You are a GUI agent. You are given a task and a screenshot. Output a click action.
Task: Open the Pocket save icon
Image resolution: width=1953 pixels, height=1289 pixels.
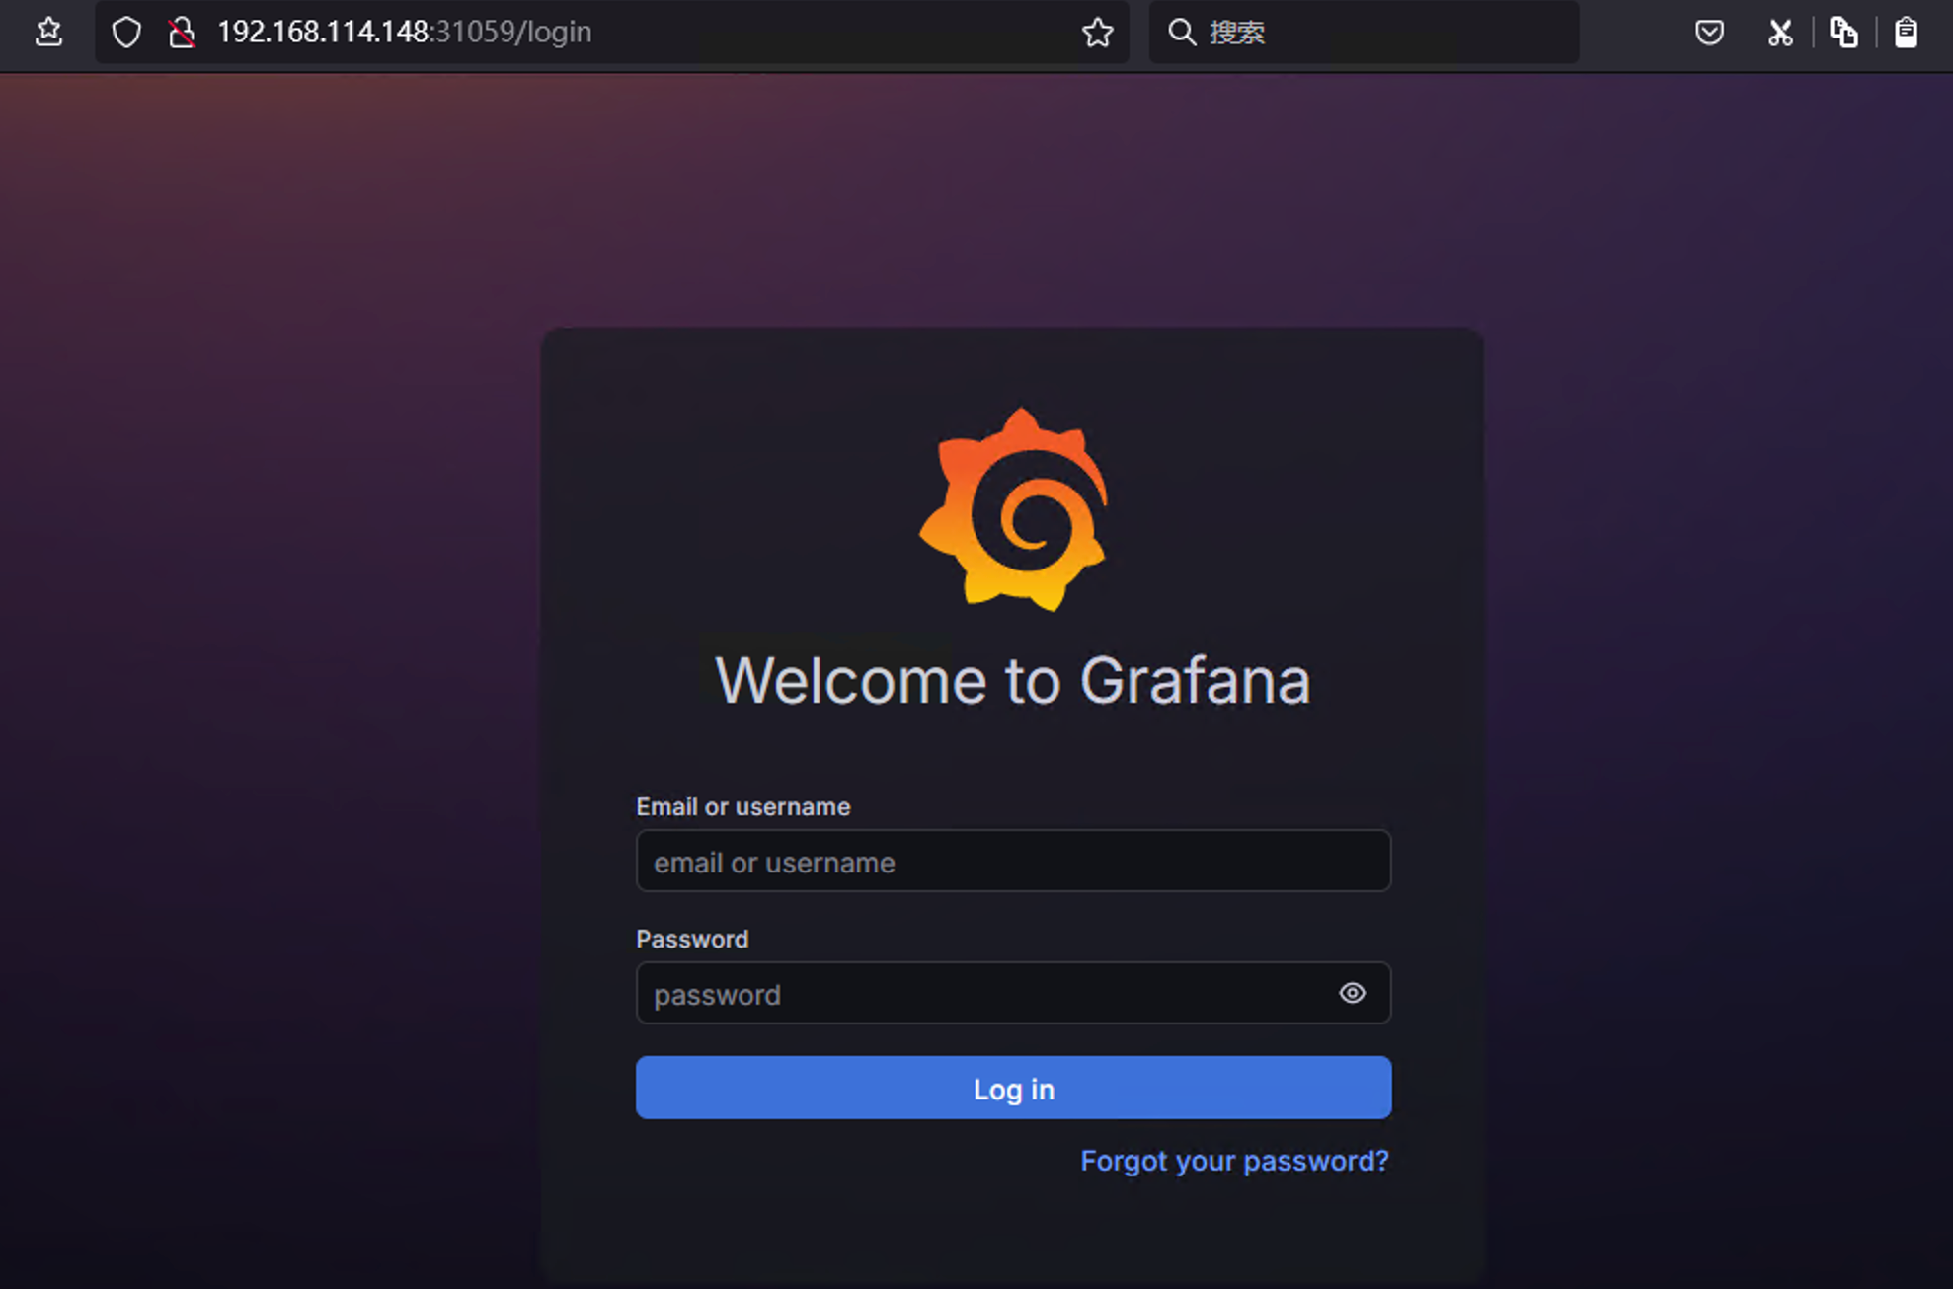[1709, 33]
